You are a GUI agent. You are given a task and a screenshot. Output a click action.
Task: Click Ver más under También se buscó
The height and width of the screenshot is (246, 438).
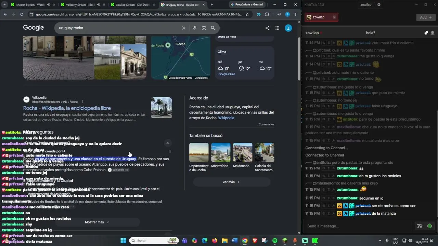(231, 182)
